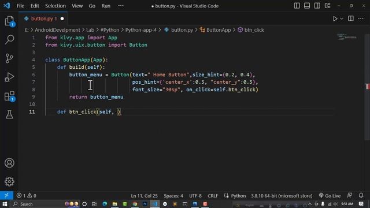370x208 pixels.
Task: Select Python 3.8.10 interpreter in status bar
Action: pos(282,196)
